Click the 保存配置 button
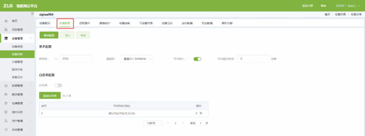This screenshot has width=365, height=136. [x=49, y=35]
